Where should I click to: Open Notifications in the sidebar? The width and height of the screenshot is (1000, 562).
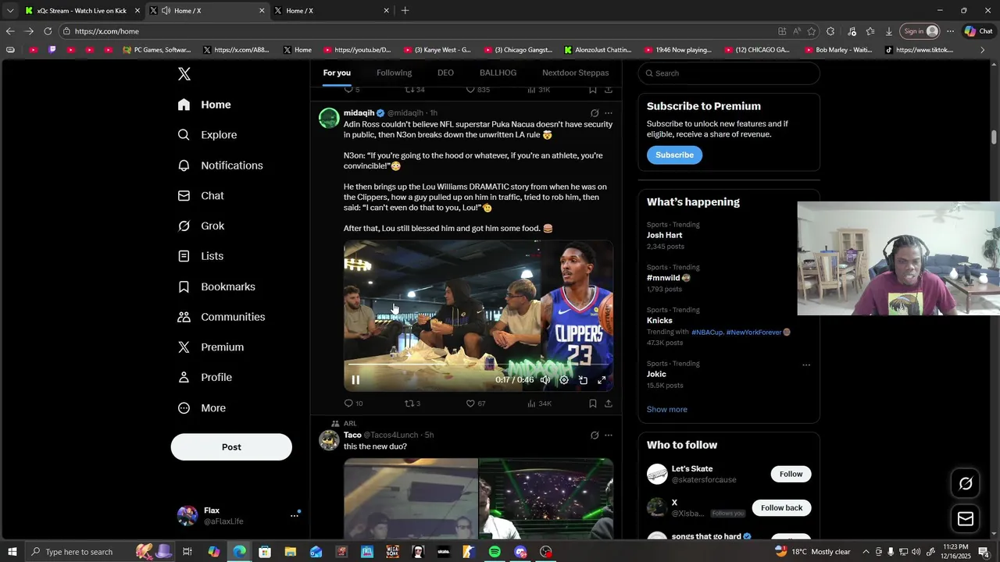[220, 165]
